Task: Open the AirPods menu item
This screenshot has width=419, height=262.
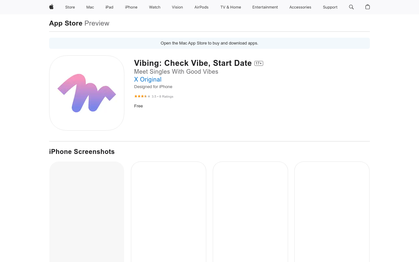Action: pos(201,7)
